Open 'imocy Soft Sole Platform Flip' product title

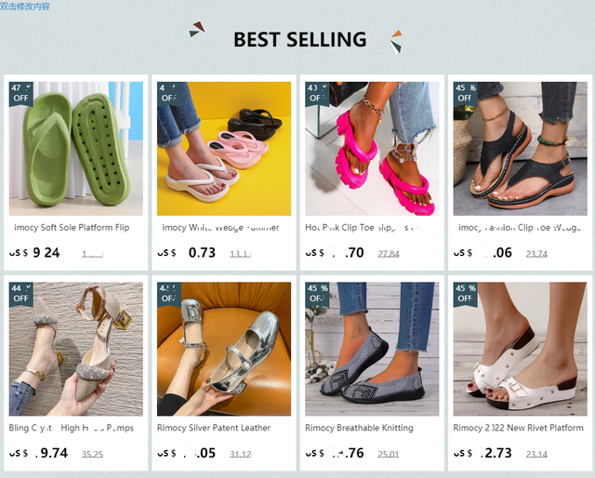click(x=72, y=227)
